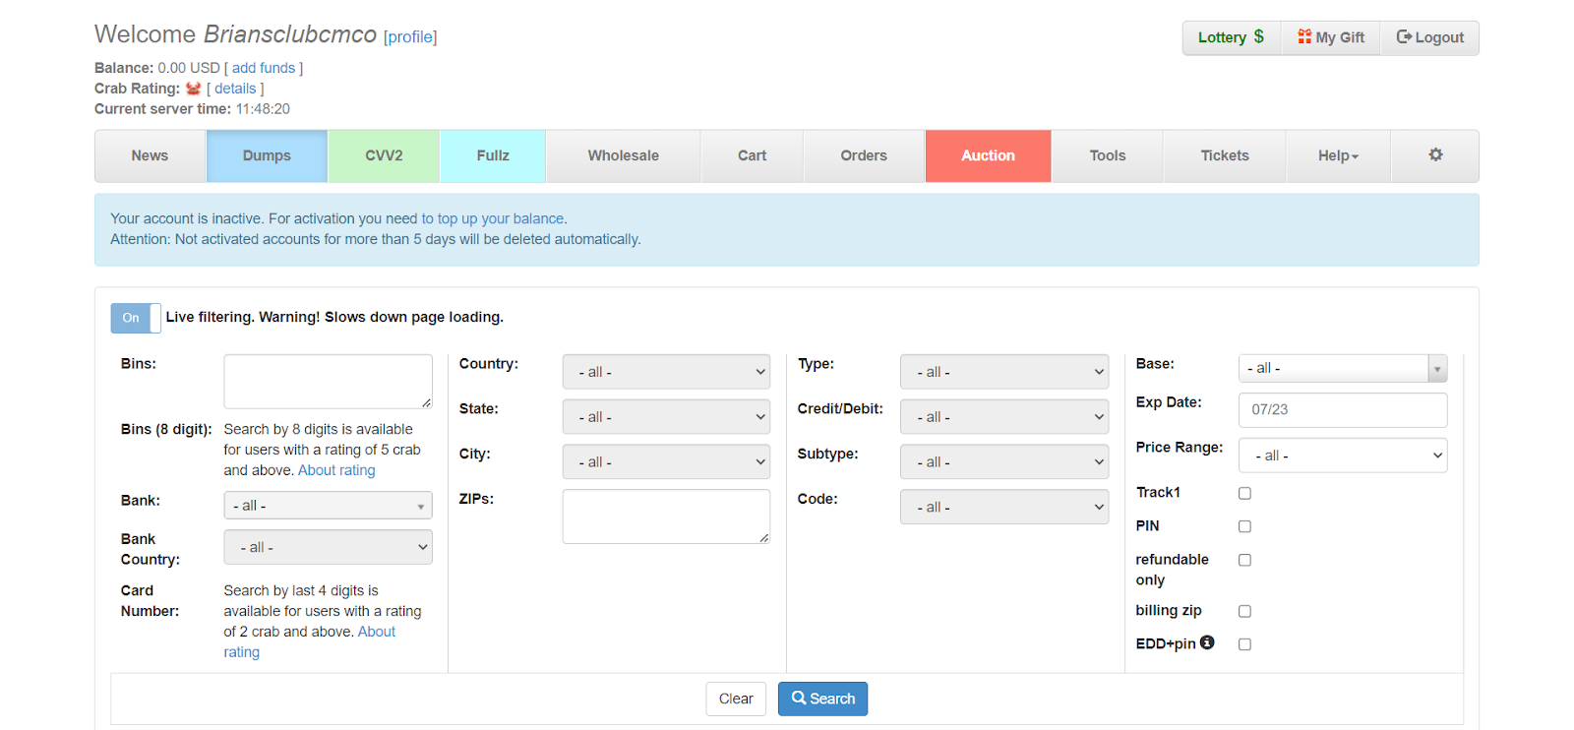Go to the Tickets tab
Screen dimensions: 1574x730
tap(1225, 155)
